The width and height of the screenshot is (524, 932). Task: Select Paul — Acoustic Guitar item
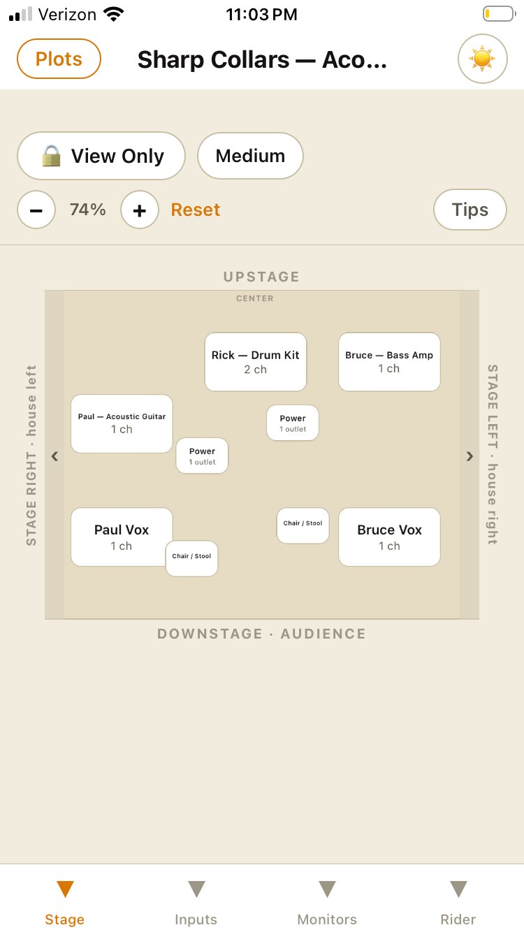click(122, 423)
